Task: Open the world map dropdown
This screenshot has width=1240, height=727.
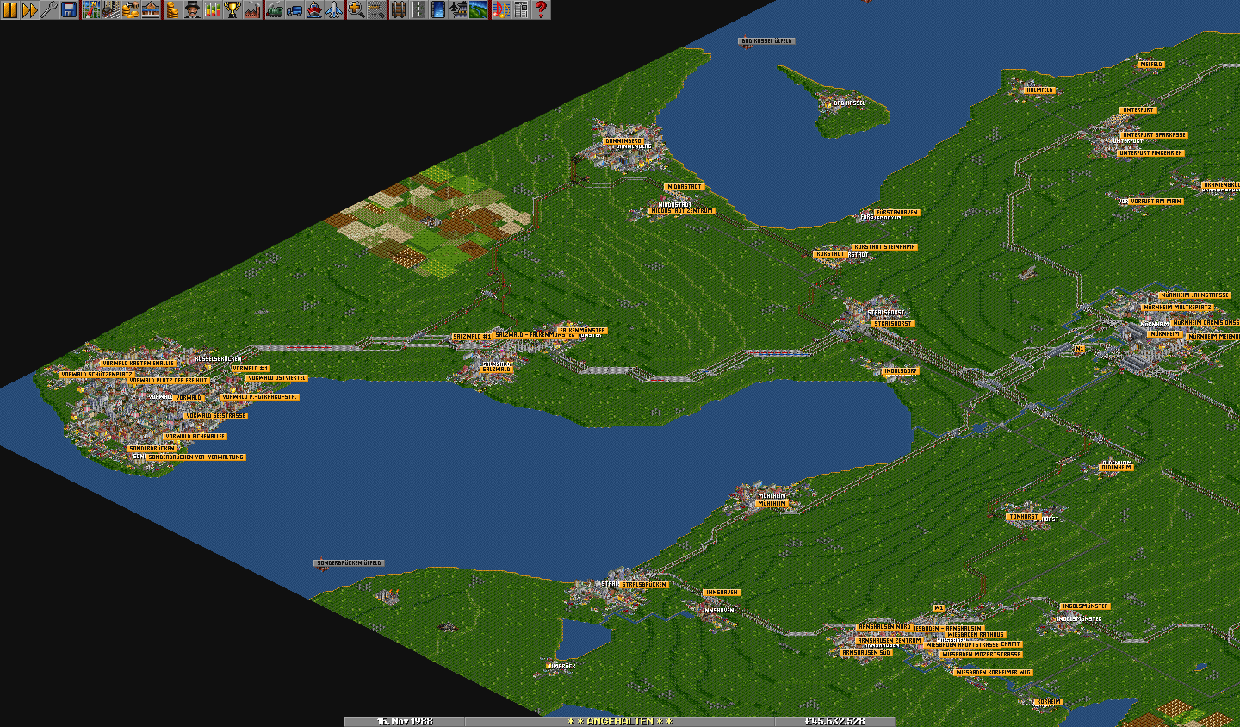Action: coord(91,10)
